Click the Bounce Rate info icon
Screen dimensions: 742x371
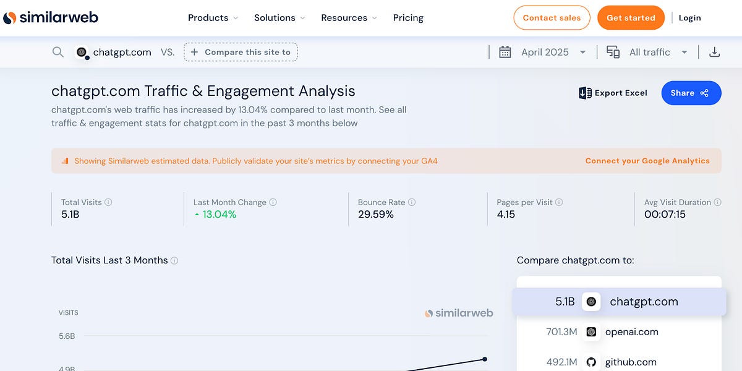click(412, 202)
